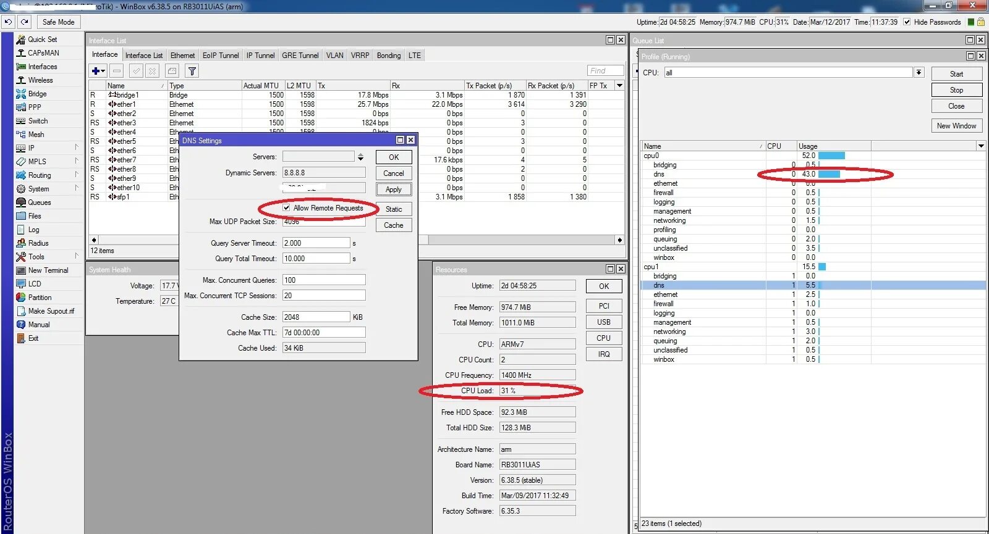Click the Find field in Interface List
The width and height of the screenshot is (989, 534).
click(x=605, y=71)
